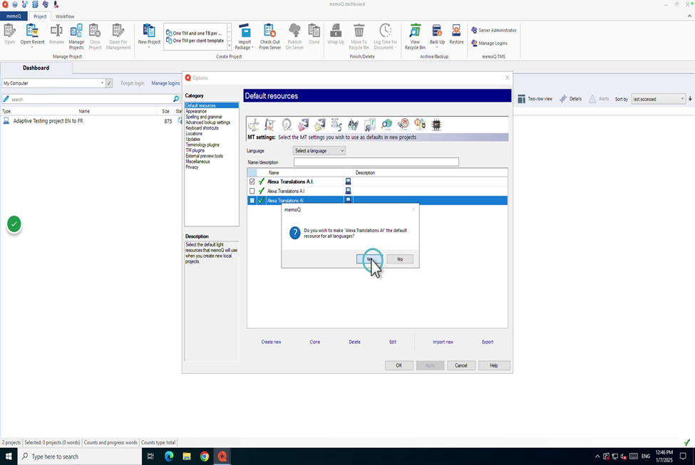Click Cancel in the Options window
695x465 pixels.
(461, 365)
